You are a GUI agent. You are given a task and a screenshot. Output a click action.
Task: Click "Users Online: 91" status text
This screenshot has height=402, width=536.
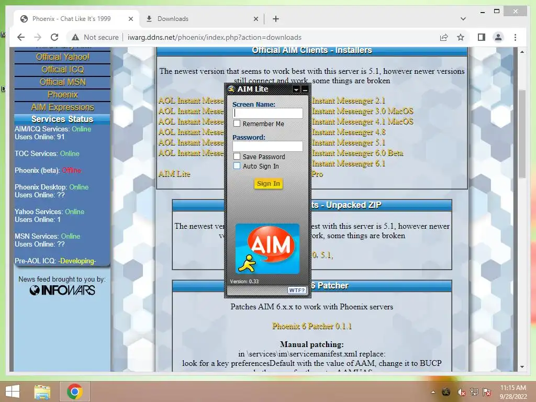40,137
